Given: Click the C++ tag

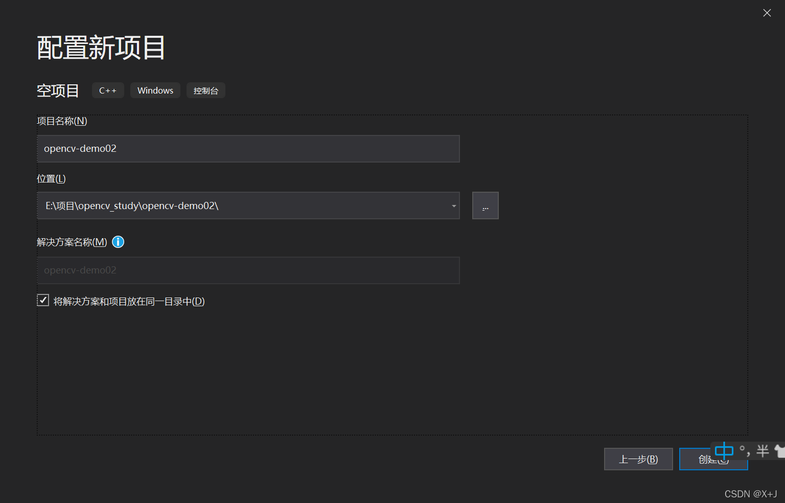Looking at the screenshot, I should [x=108, y=90].
